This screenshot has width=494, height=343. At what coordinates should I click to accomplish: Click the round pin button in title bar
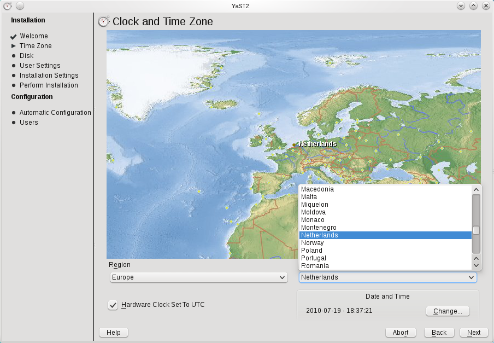click(x=20, y=5)
